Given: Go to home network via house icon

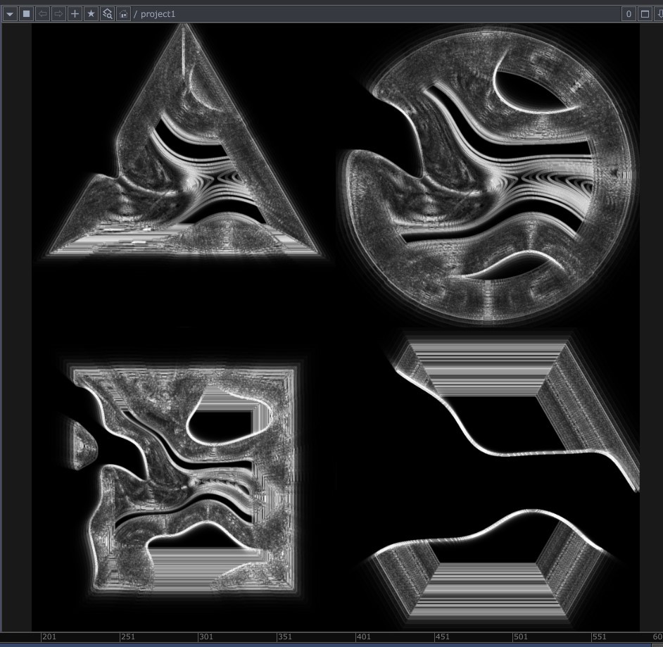Looking at the screenshot, I should 123,14.
